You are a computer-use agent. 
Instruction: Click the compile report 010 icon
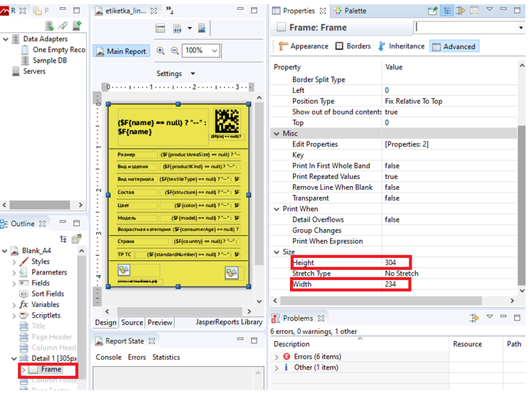[178, 28]
